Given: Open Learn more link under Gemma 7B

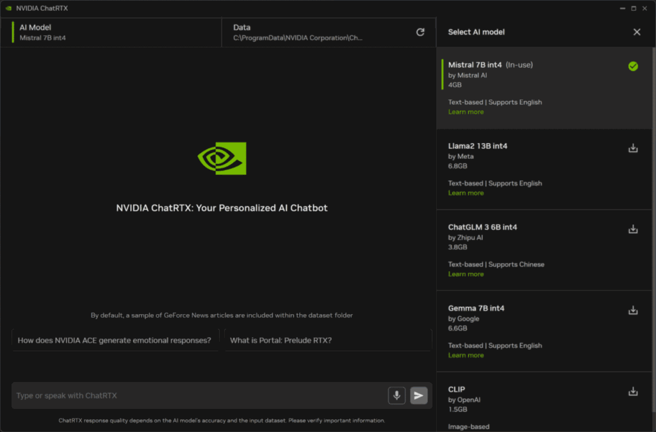Looking at the screenshot, I should pyautogui.click(x=466, y=355).
